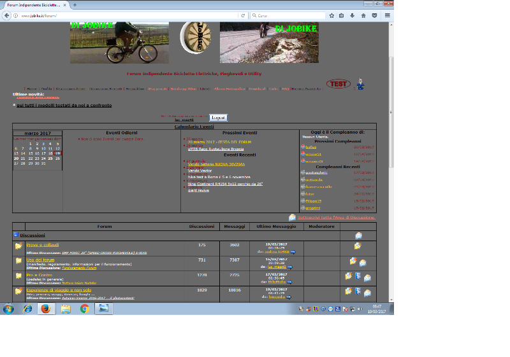Click folder icon beside Uso del forum
The image size is (510, 357).
[18, 261]
